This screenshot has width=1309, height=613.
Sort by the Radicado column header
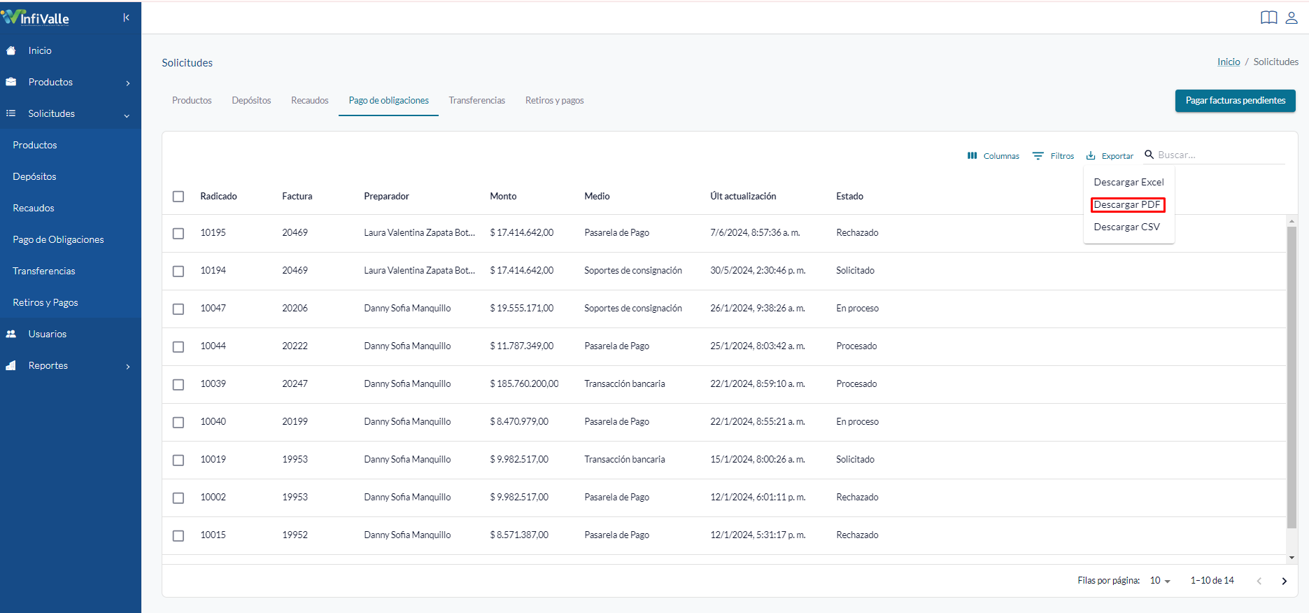point(219,197)
